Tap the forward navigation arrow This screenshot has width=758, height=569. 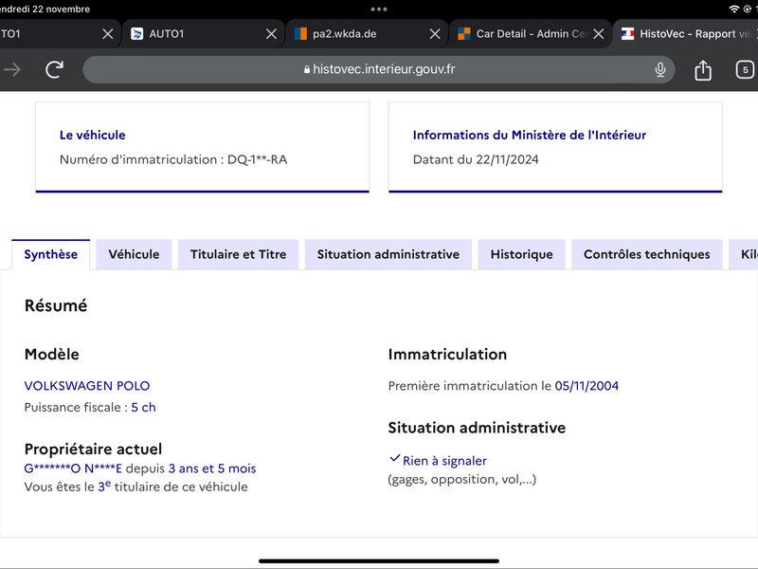pos(12,69)
